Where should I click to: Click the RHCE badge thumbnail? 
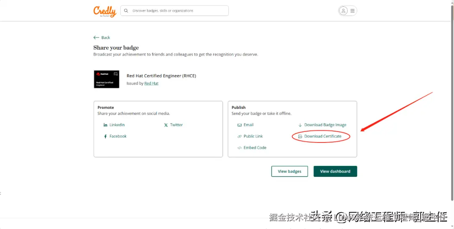pyautogui.click(x=106, y=79)
